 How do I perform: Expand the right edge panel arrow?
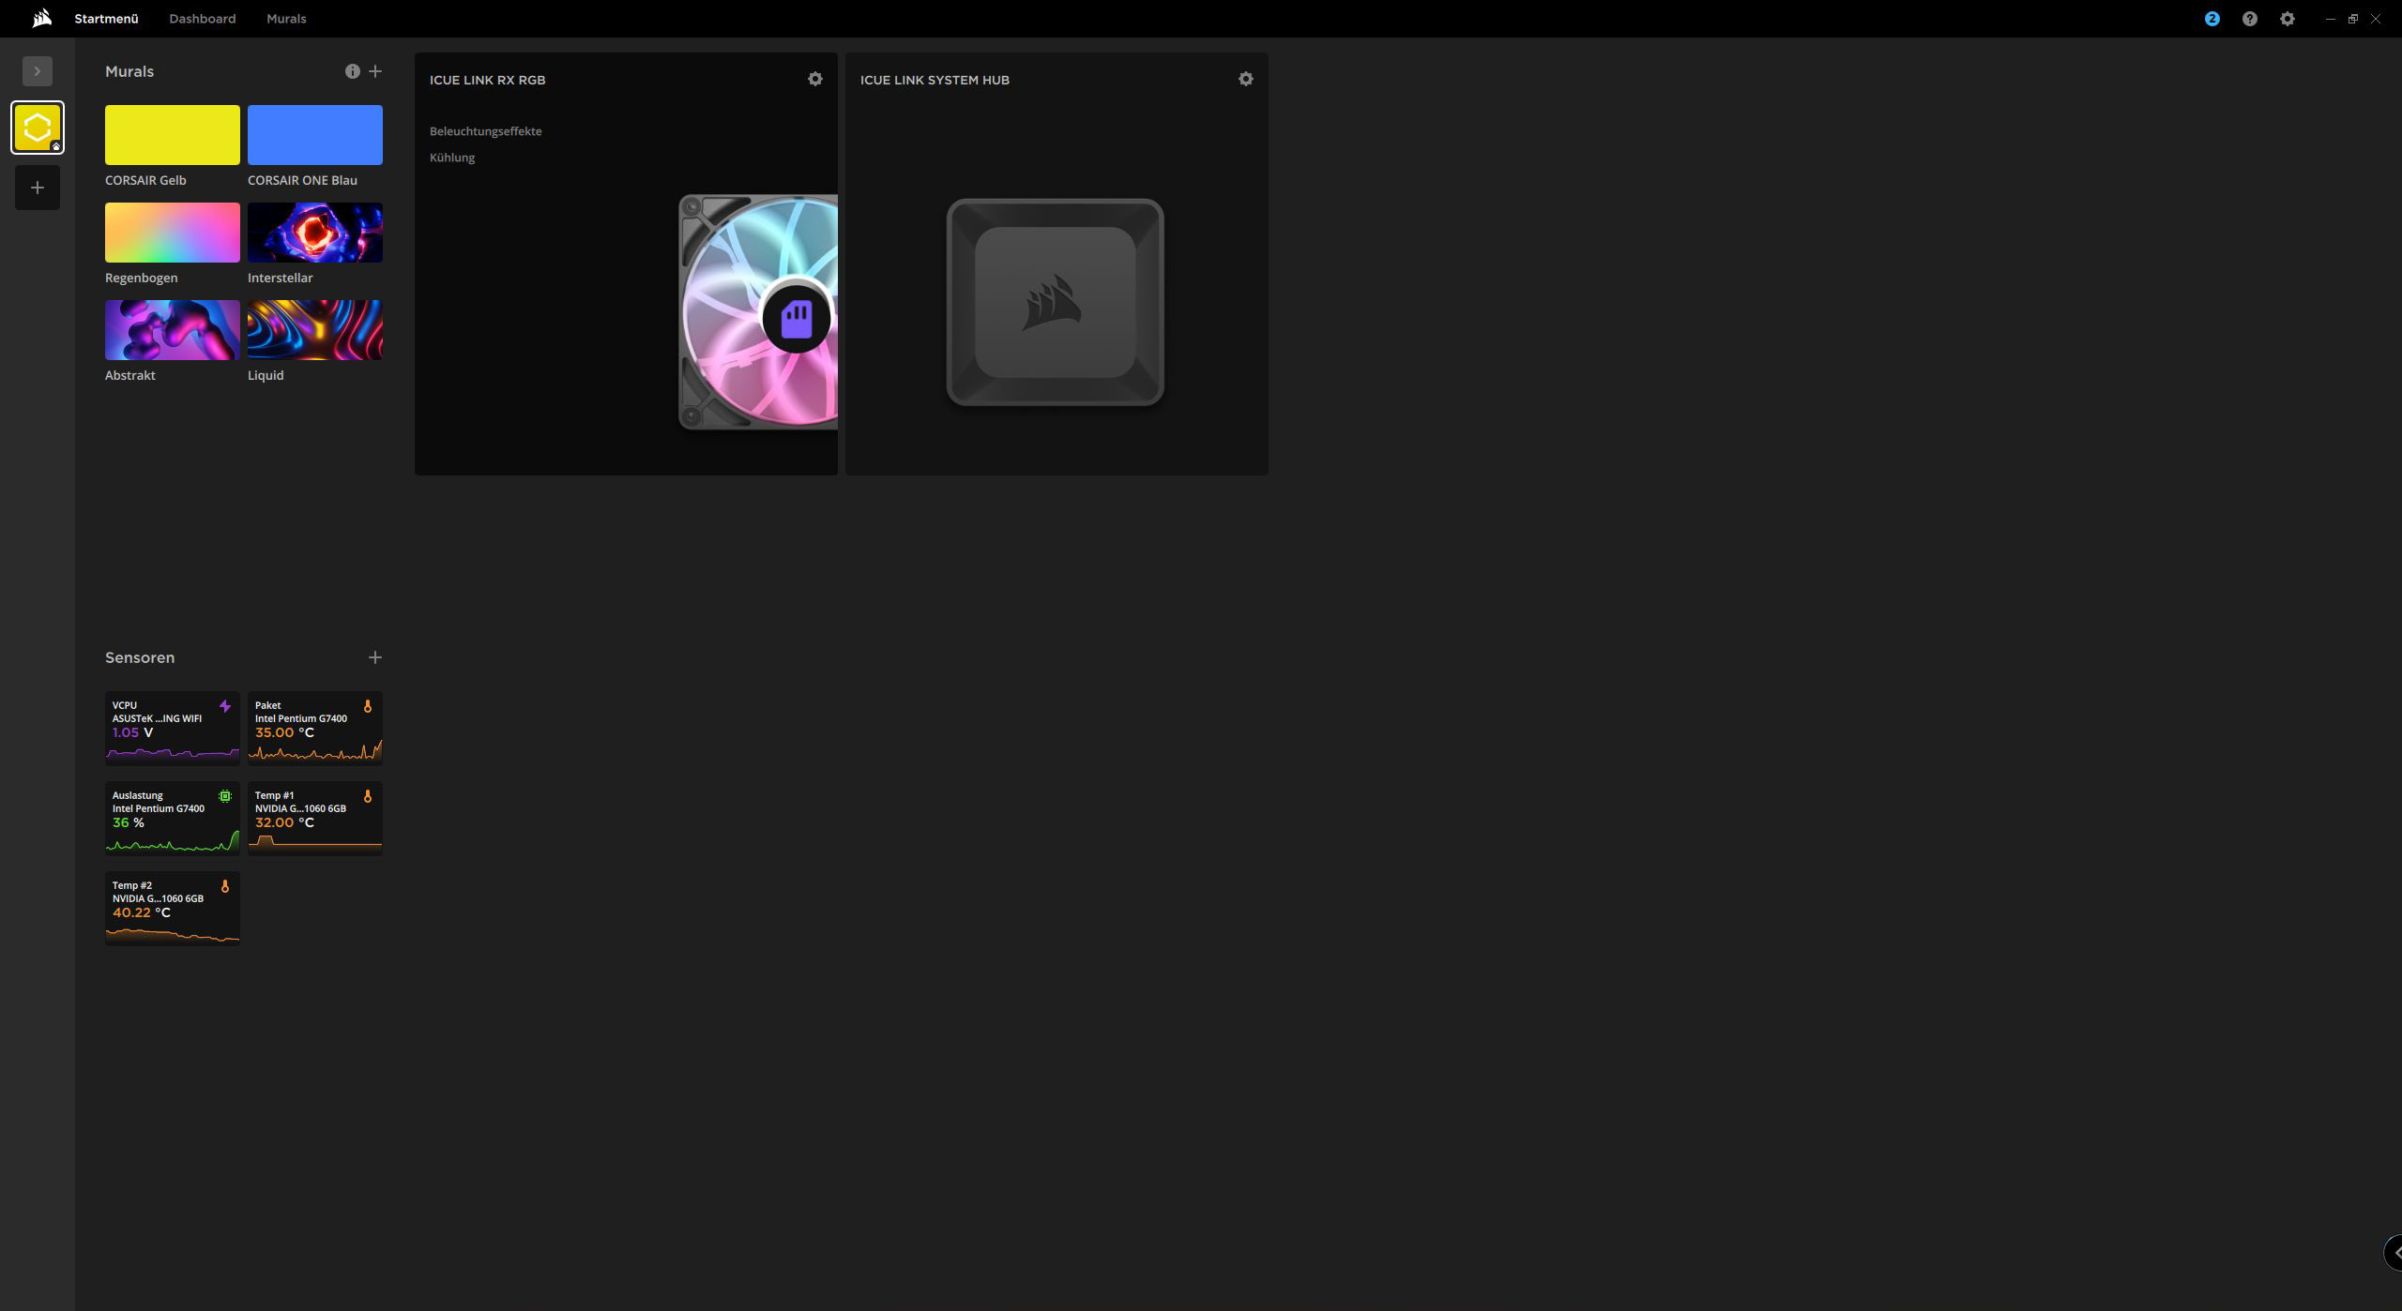(x=2394, y=1252)
